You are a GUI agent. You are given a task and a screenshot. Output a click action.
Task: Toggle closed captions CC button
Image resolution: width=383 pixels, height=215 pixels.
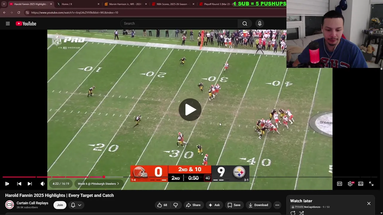click(340, 184)
